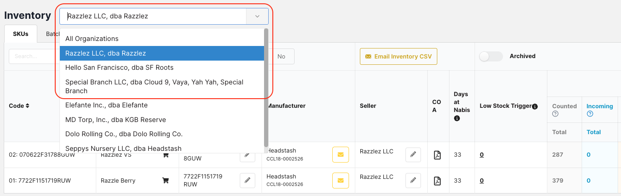Viewport: 621px width, 196px height.
Task: Toggle the Archived switch
Action: [490, 56]
